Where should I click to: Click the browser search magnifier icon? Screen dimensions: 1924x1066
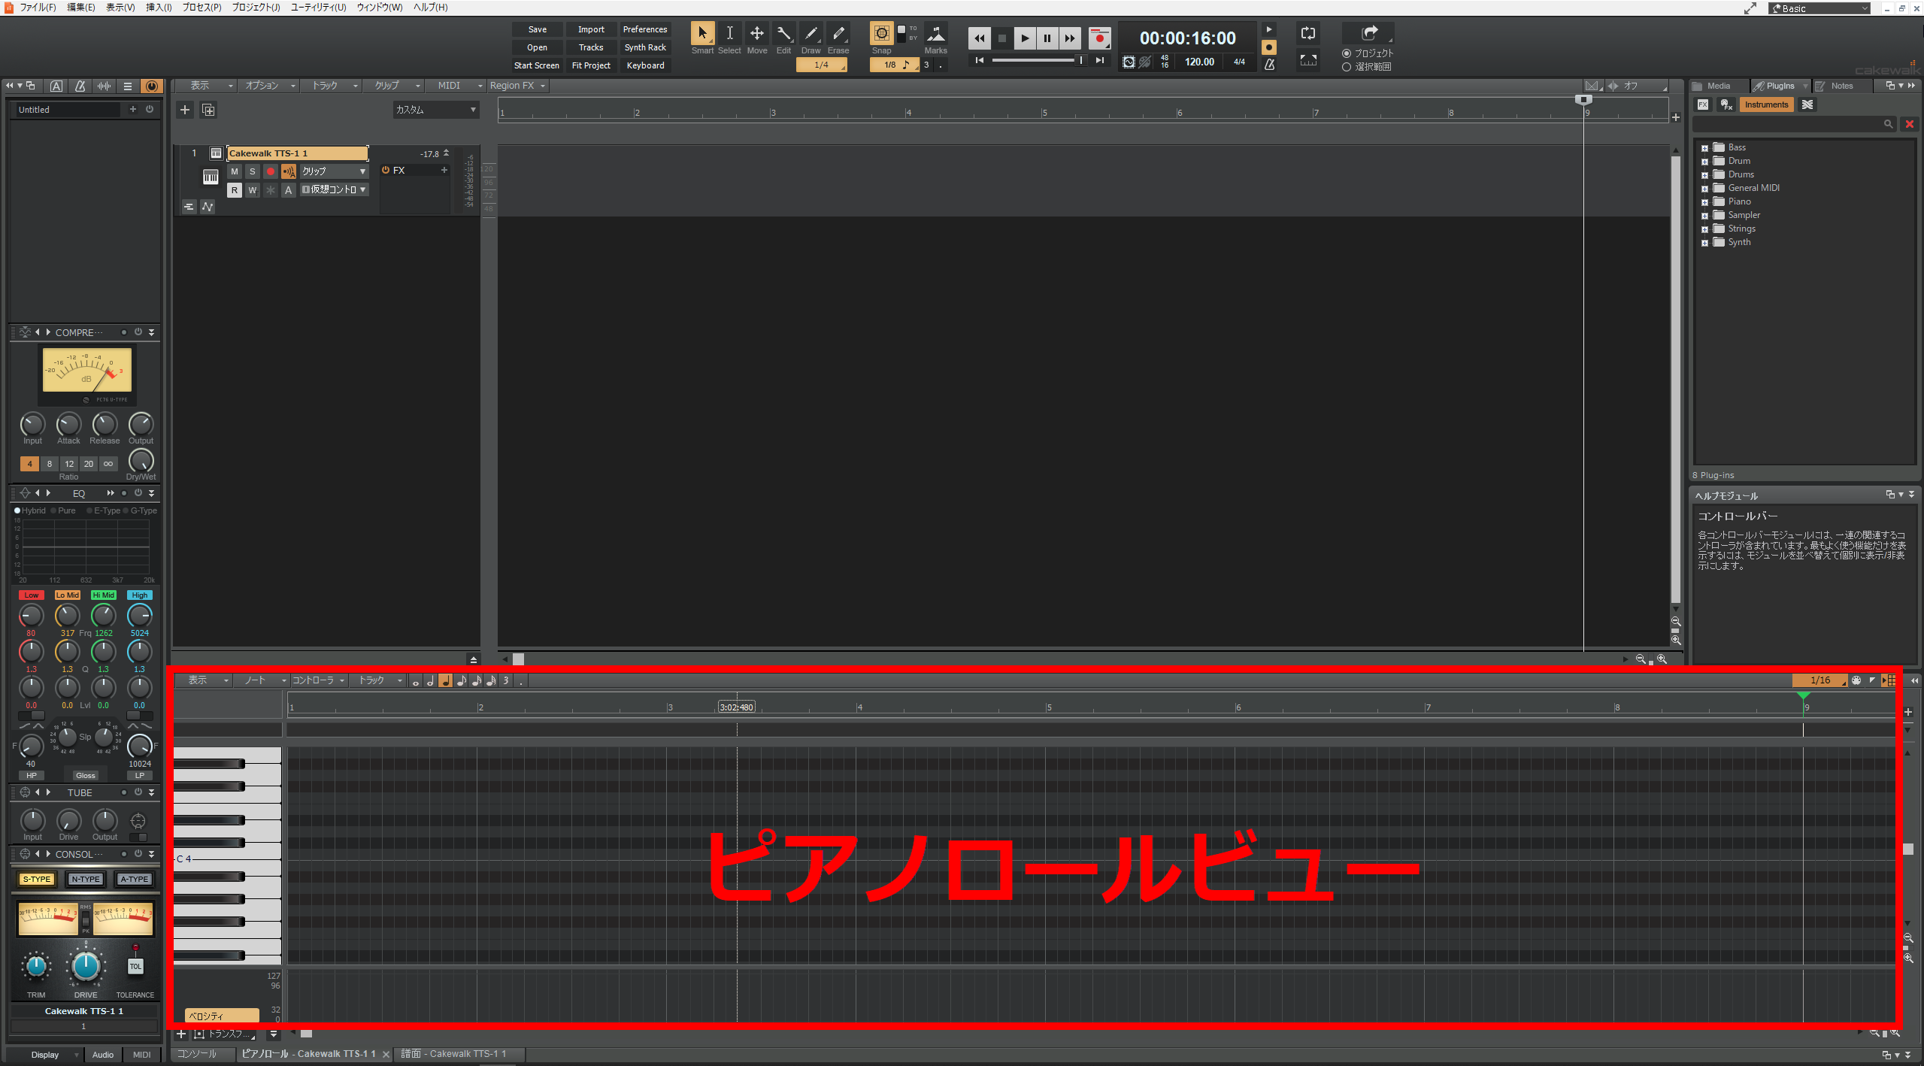click(1888, 124)
